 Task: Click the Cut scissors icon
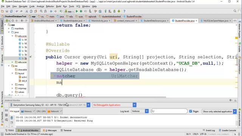[x=27, y=11]
